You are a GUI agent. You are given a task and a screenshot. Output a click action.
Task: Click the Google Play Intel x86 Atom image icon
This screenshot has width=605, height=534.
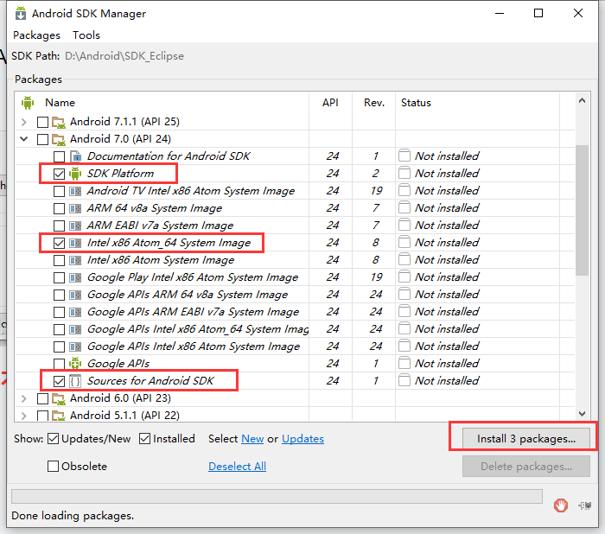coord(75,278)
